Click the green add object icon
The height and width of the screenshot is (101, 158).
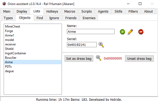coord(122,32)
